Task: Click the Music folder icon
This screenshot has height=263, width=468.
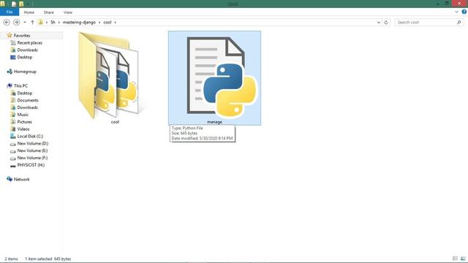Action: 13,115
